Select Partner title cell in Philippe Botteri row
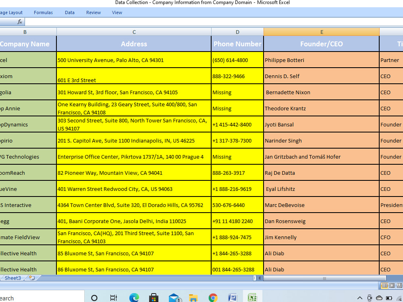The image size is (403, 302). [x=391, y=60]
